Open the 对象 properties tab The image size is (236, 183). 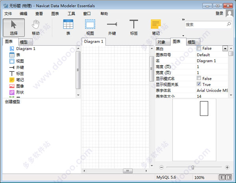tap(163, 42)
